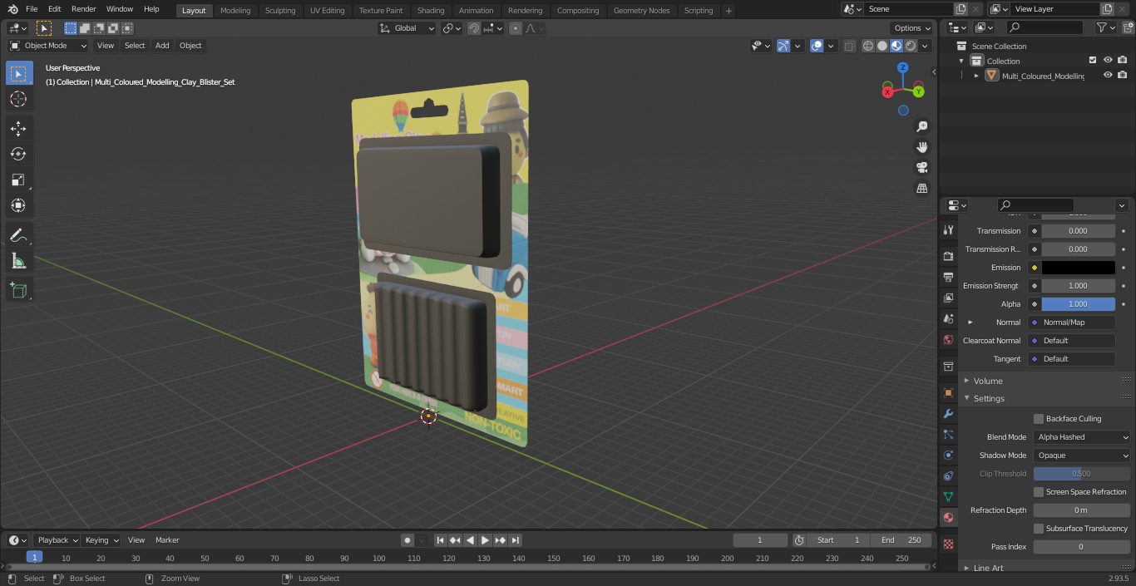Hide Multi_Coloured_Modelling object in viewport
1136x586 pixels.
click(1108, 76)
